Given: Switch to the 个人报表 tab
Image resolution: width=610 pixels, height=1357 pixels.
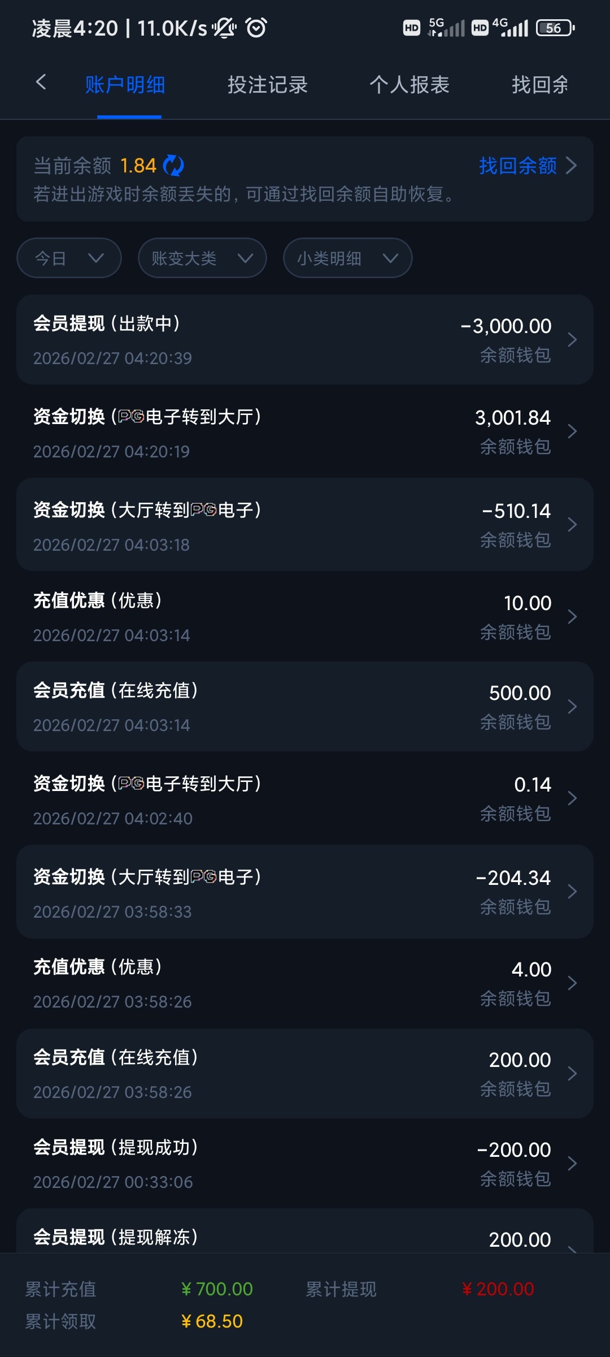Looking at the screenshot, I should click(x=409, y=85).
